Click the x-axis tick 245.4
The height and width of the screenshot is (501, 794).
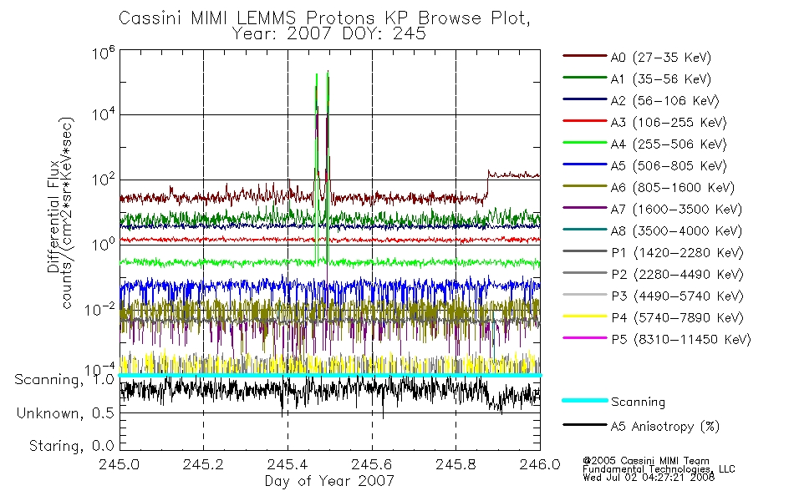[x=288, y=464]
